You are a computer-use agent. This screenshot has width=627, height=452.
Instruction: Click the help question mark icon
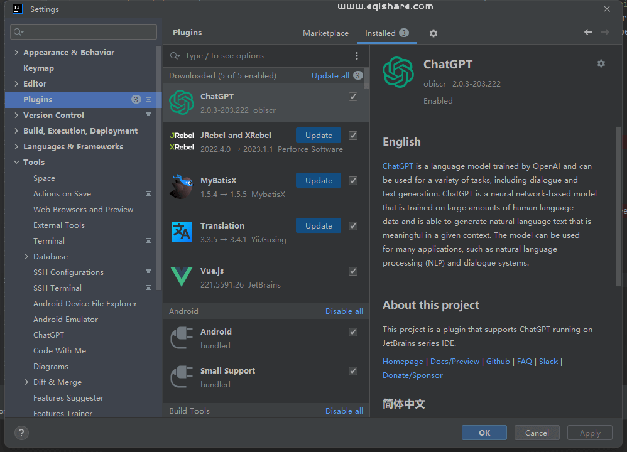click(x=21, y=433)
